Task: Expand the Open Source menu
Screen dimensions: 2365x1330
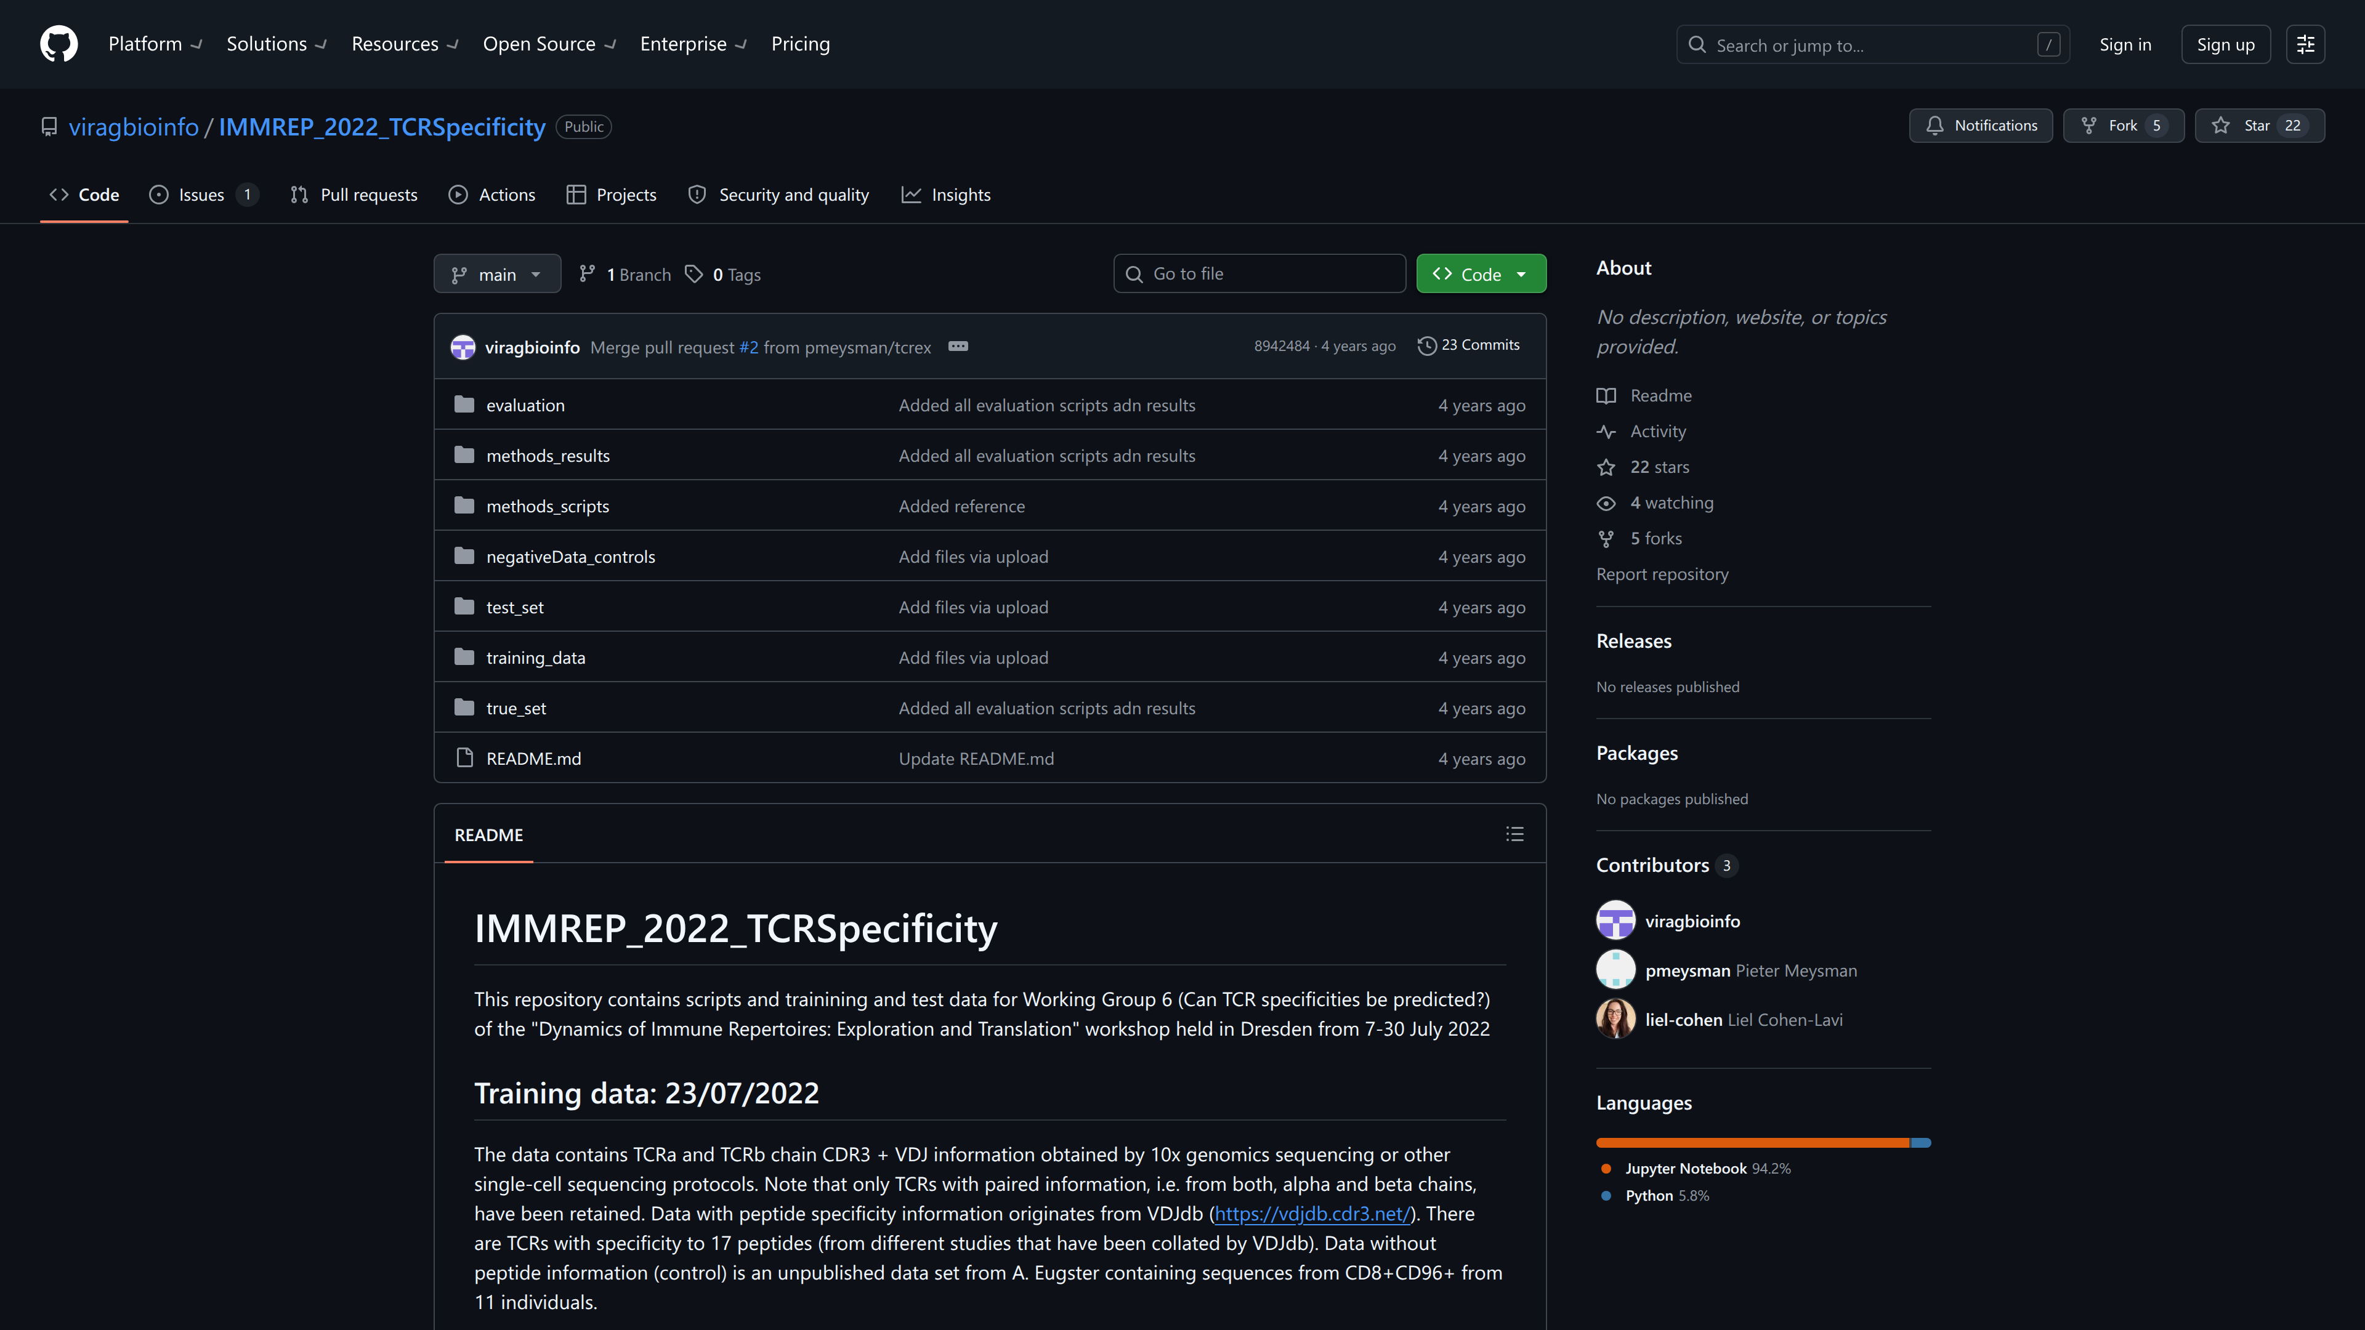Action: coord(549,44)
